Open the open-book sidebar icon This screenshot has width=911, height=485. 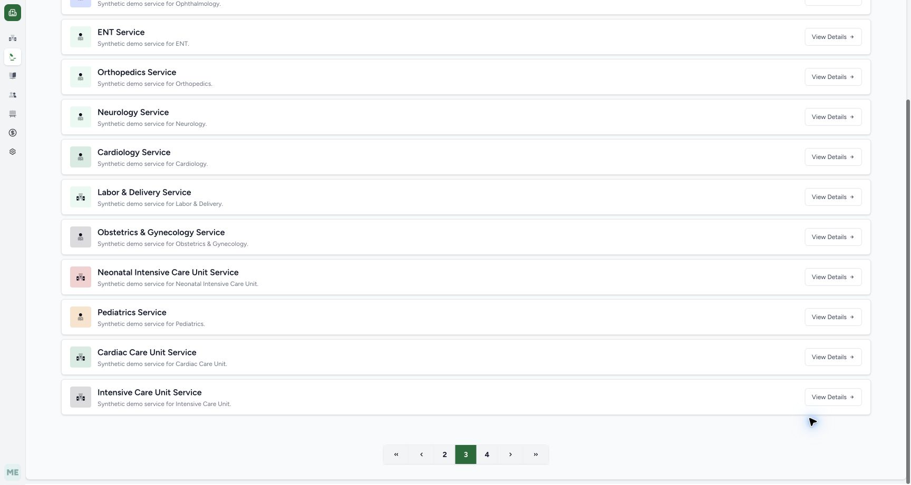[13, 76]
